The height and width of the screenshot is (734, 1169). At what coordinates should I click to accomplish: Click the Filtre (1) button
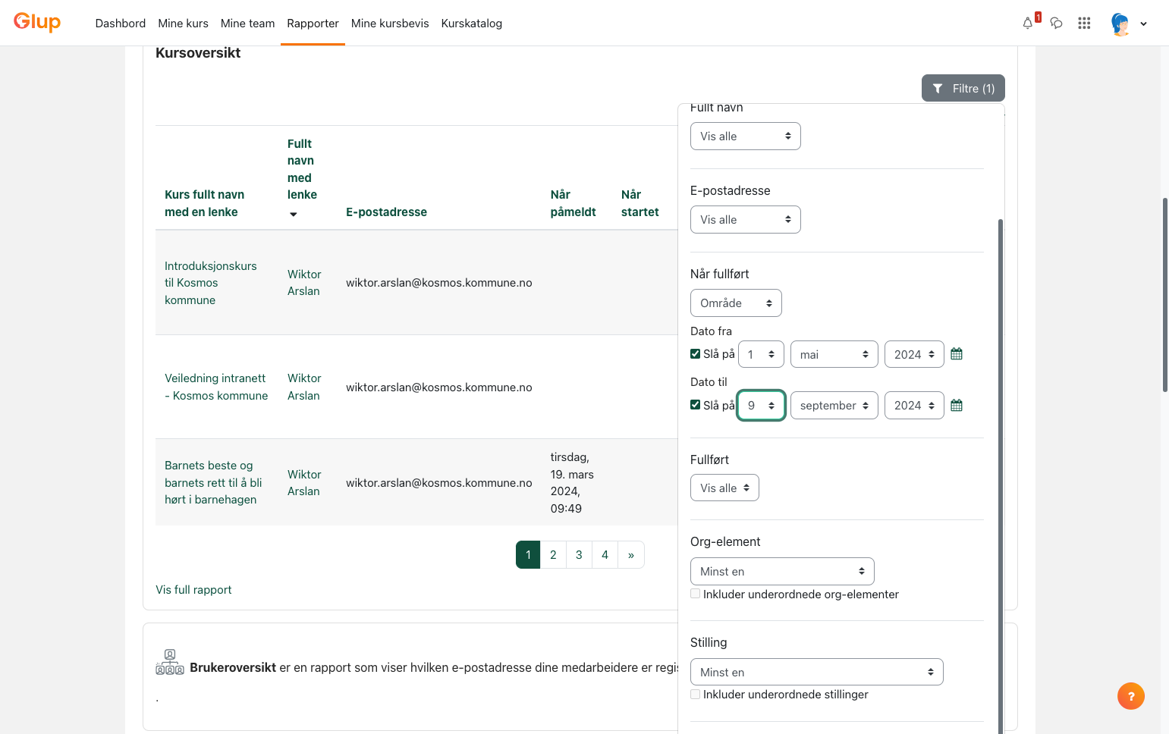coord(963,88)
